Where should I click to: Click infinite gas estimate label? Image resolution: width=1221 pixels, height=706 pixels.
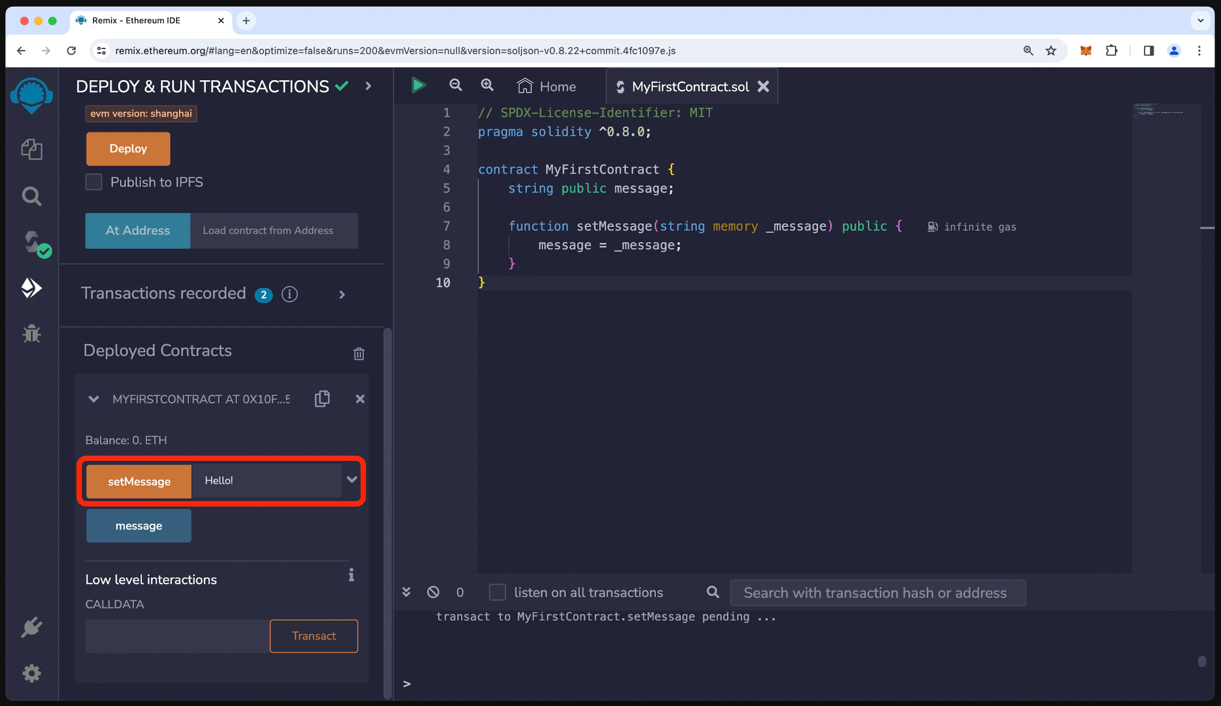pos(971,227)
